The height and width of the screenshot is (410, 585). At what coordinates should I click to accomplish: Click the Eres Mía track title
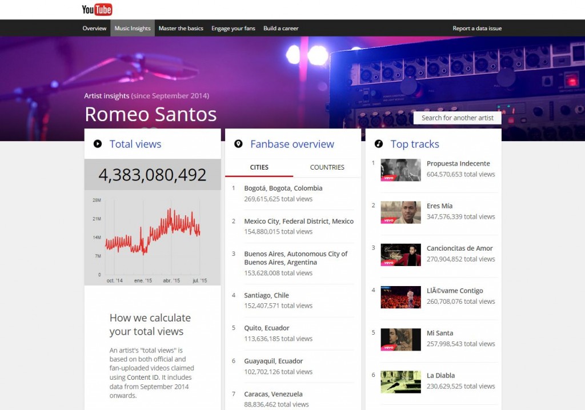click(x=439, y=206)
